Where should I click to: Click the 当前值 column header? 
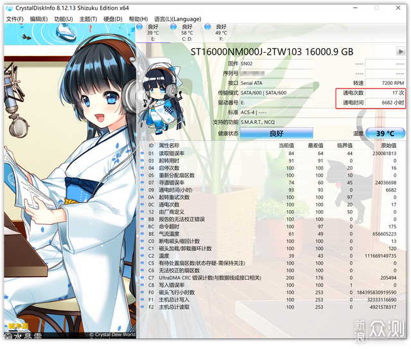[x=286, y=145]
